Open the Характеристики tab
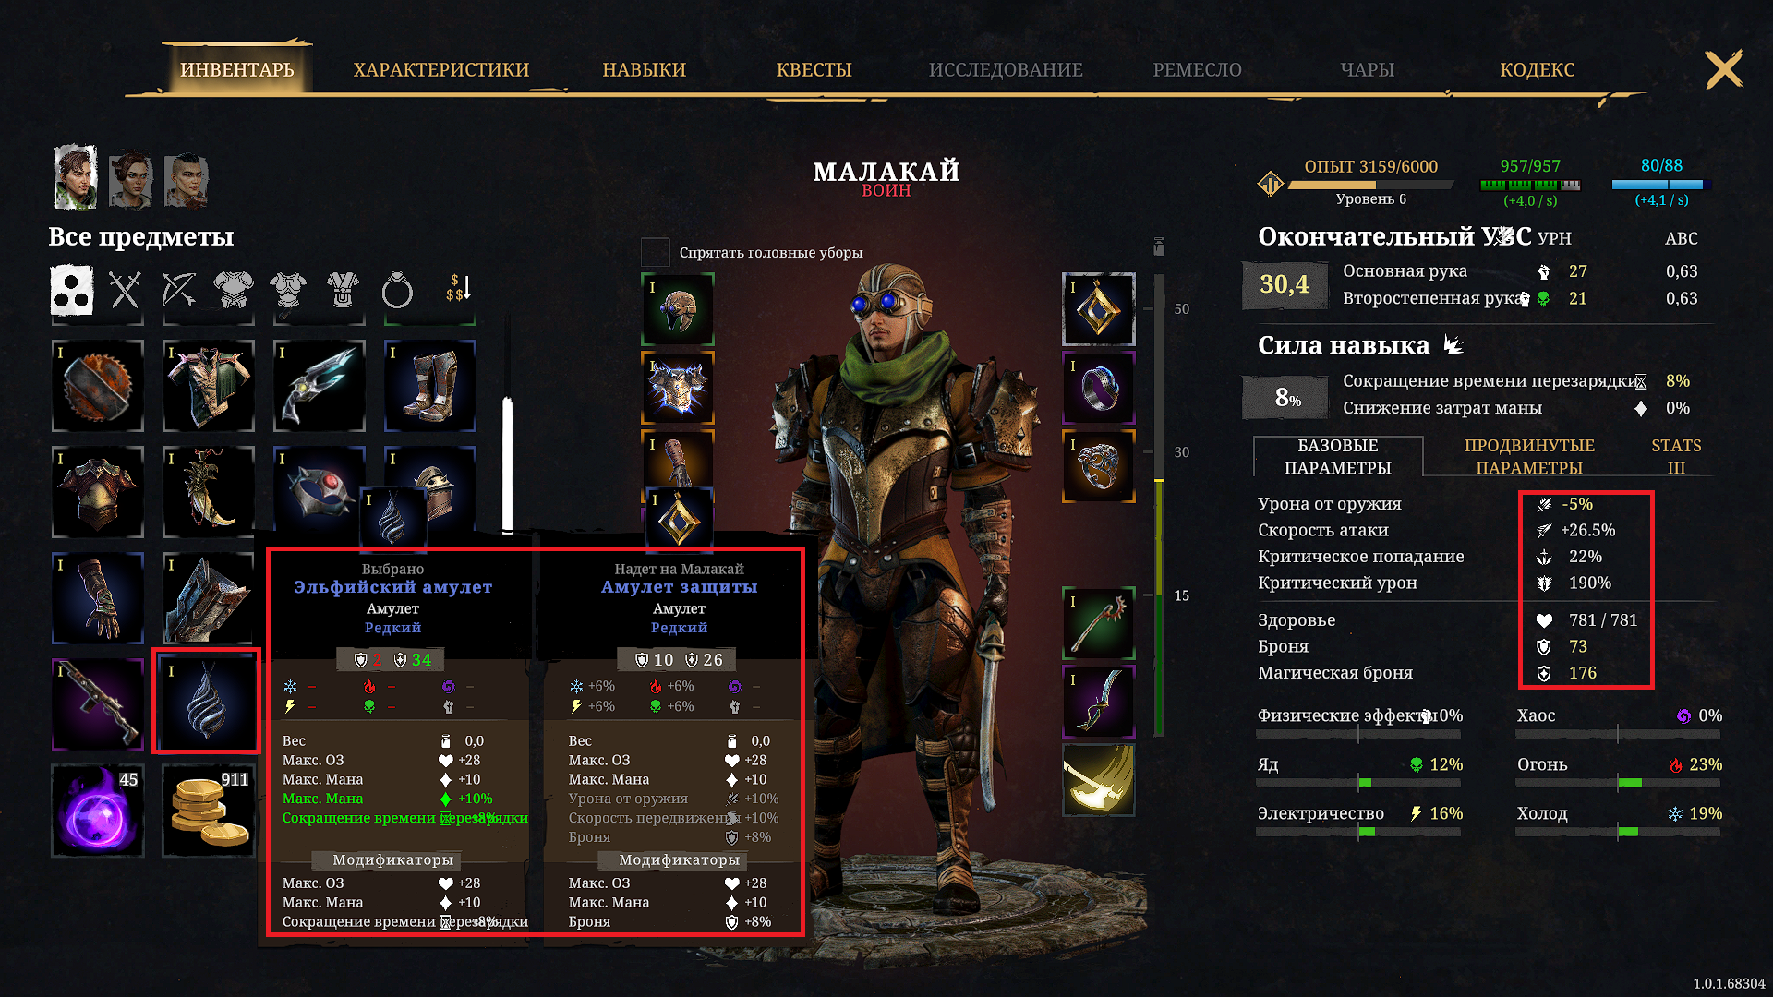The height and width of the screenshot is (997, 1773). pyautogui.click(x=441, y=70)
